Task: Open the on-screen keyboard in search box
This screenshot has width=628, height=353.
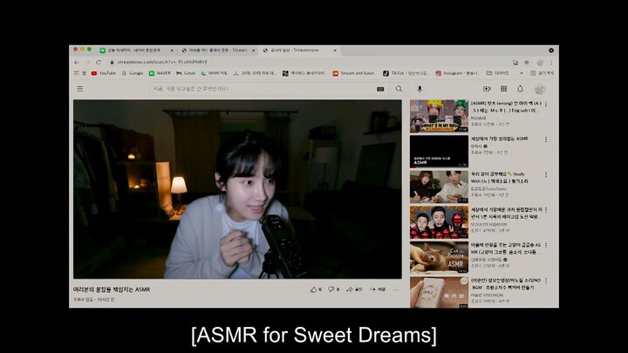Action: click(x=380, y=89)
